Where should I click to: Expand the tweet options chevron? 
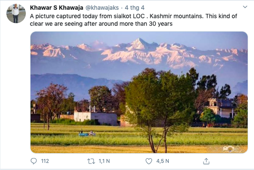click(x=245, y=7)
